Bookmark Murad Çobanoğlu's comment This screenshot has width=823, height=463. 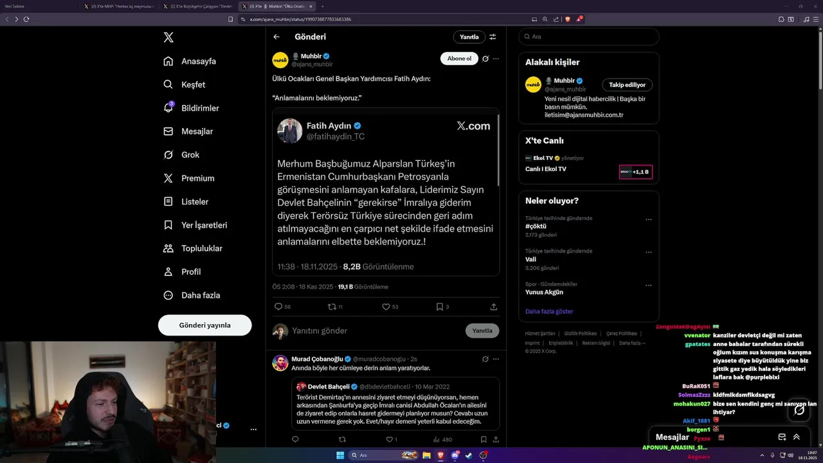pos(484,440)
